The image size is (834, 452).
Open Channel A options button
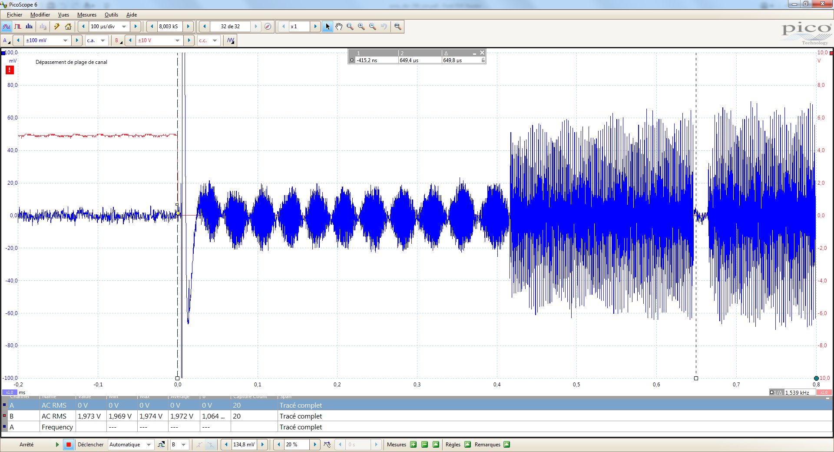click(7, 40)
